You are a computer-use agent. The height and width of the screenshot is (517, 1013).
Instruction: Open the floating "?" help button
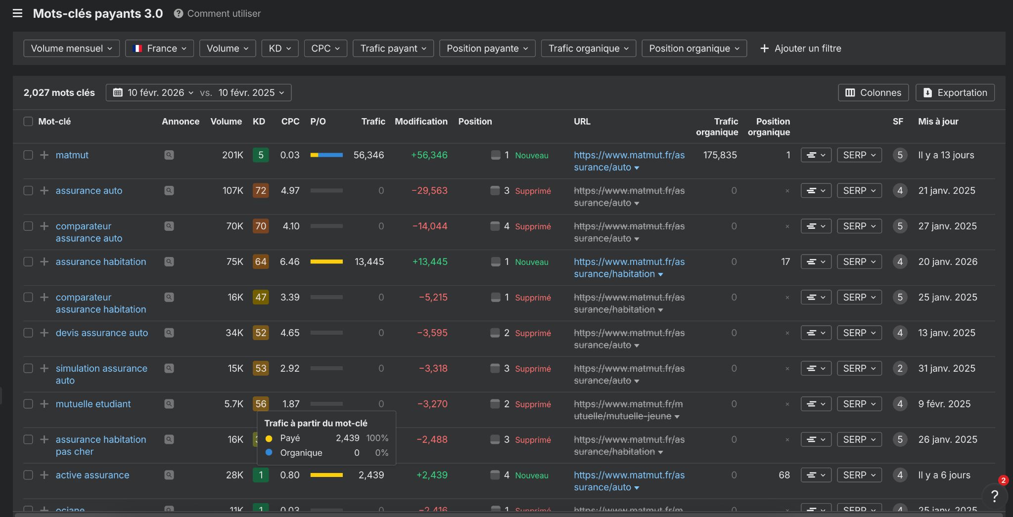click(x=994, y=496)
